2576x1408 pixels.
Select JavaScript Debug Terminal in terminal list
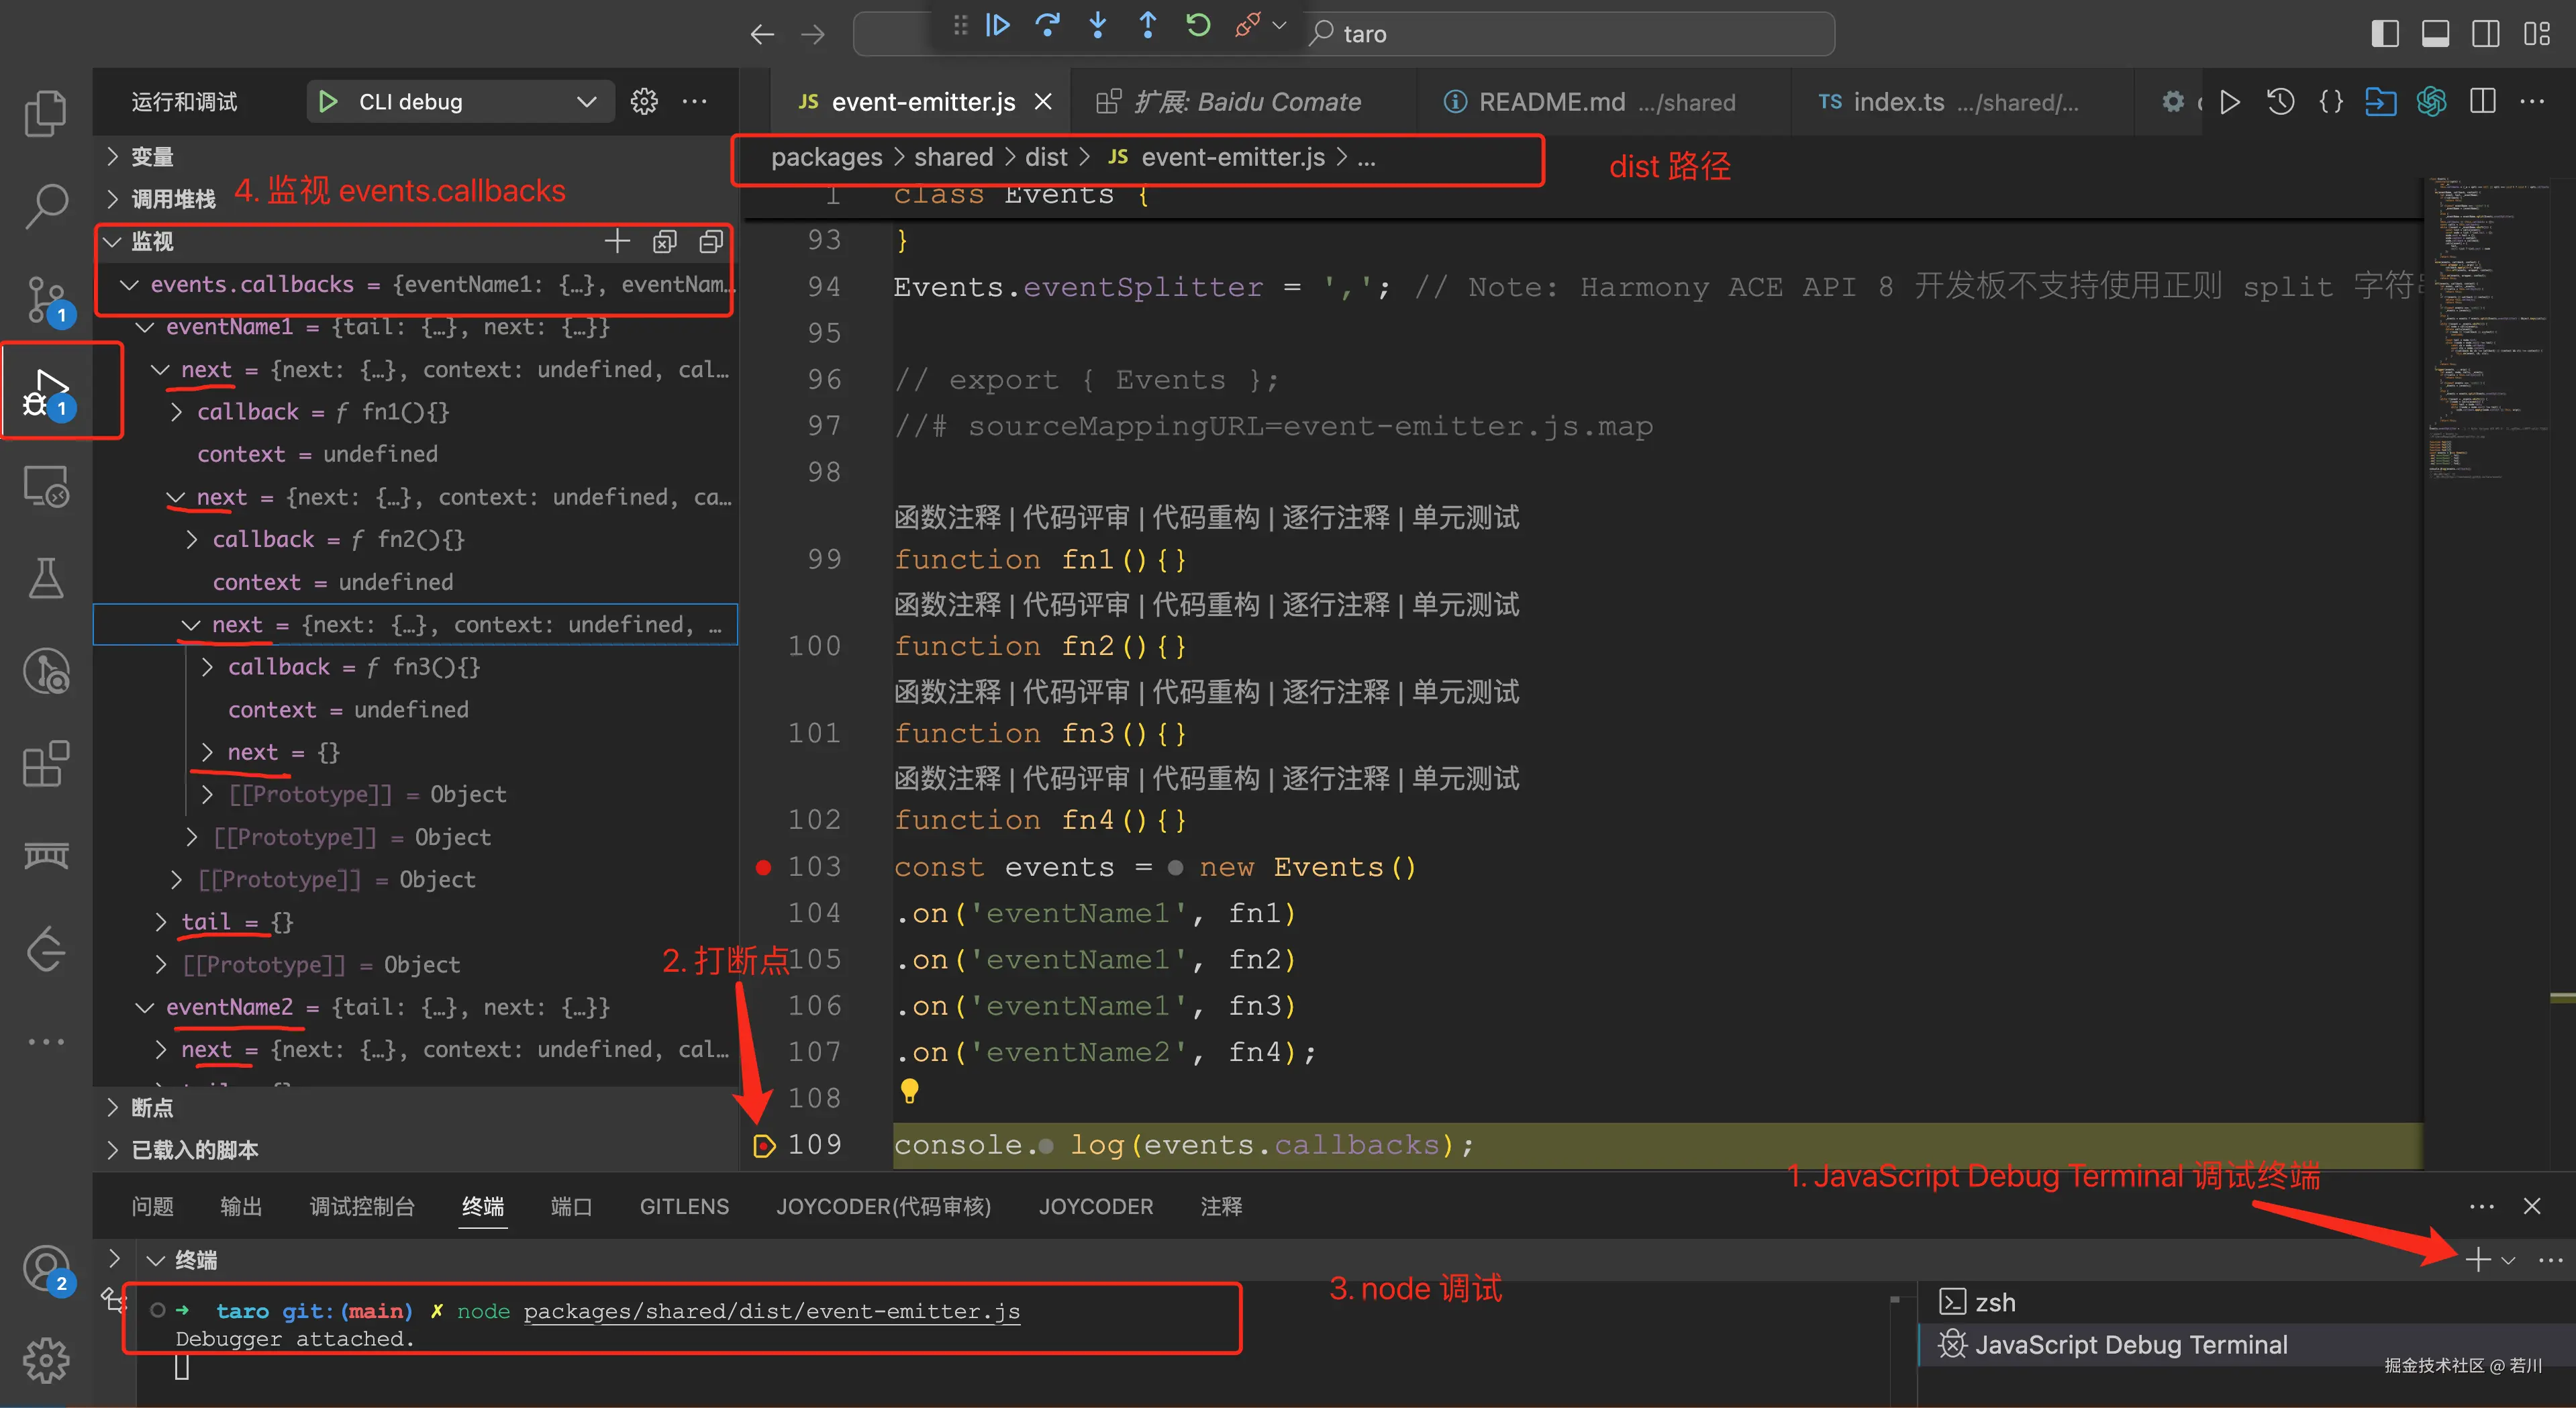2130,1344
